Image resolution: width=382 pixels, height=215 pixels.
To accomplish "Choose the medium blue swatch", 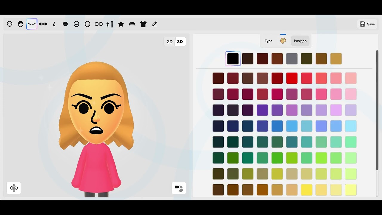I will tap(277, 126).
